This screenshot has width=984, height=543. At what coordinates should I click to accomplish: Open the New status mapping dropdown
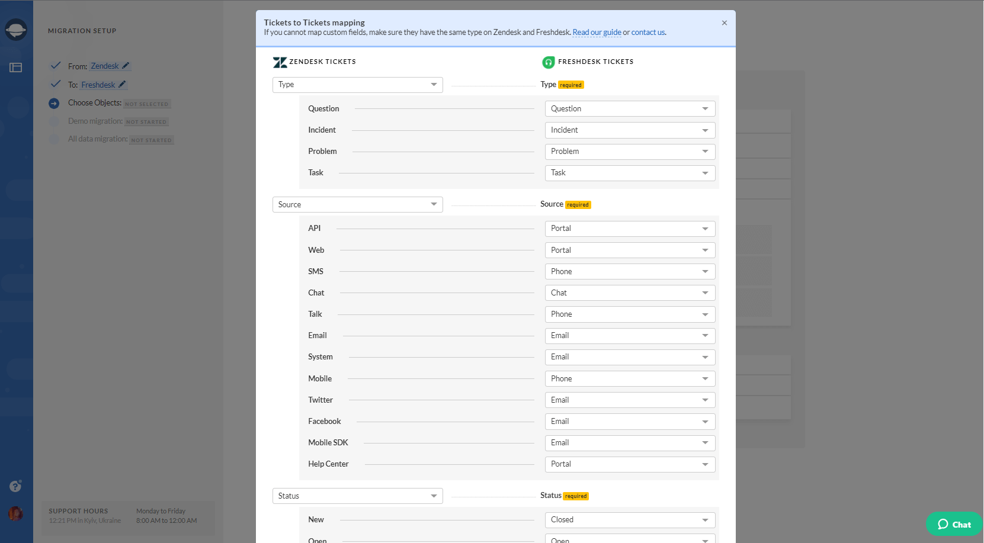630,520
